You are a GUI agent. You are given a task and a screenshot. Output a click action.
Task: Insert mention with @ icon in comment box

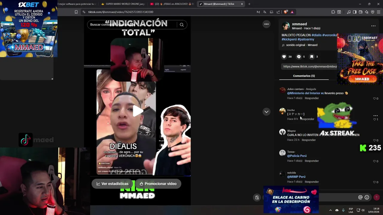point(360,197)
